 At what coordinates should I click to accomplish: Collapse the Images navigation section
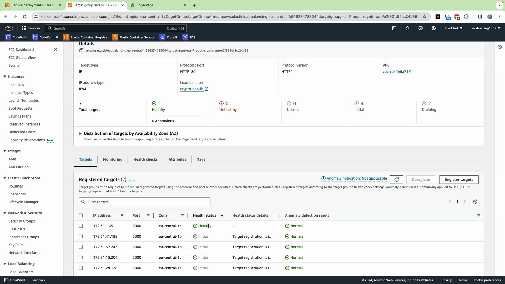tap(5, 151)
